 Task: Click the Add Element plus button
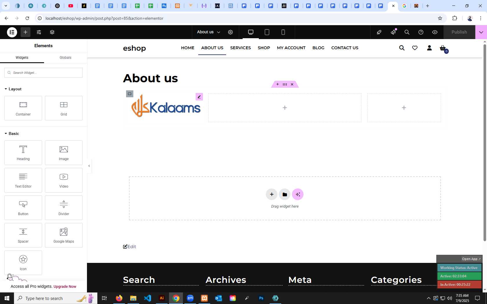pos(26,32)
